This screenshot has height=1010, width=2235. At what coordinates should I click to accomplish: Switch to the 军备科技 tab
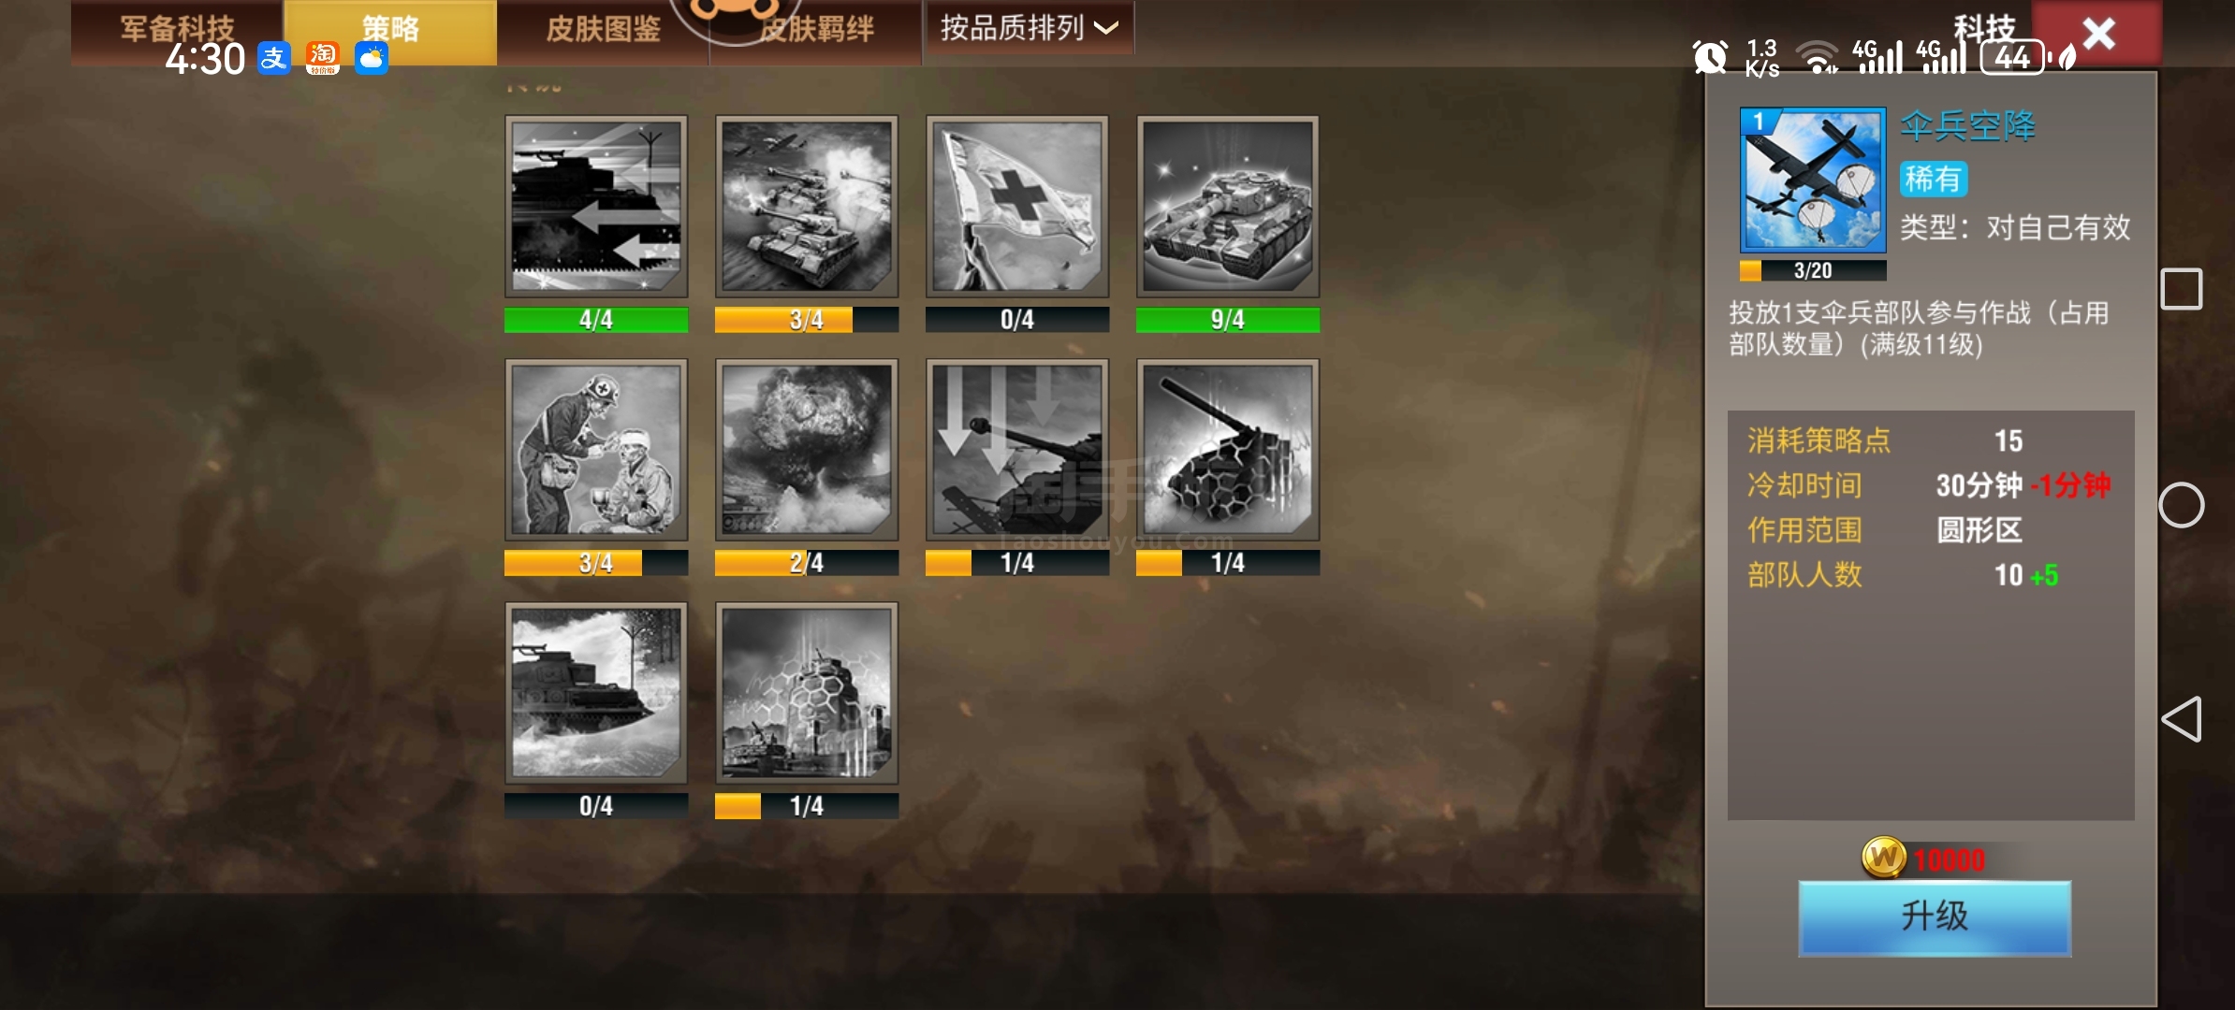[177, 30]
